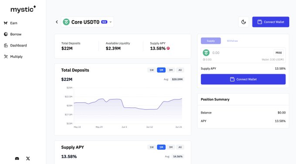Click the Core USDT0 token icon
Viewport: 296px width, 164px height.
coord(66,22)
